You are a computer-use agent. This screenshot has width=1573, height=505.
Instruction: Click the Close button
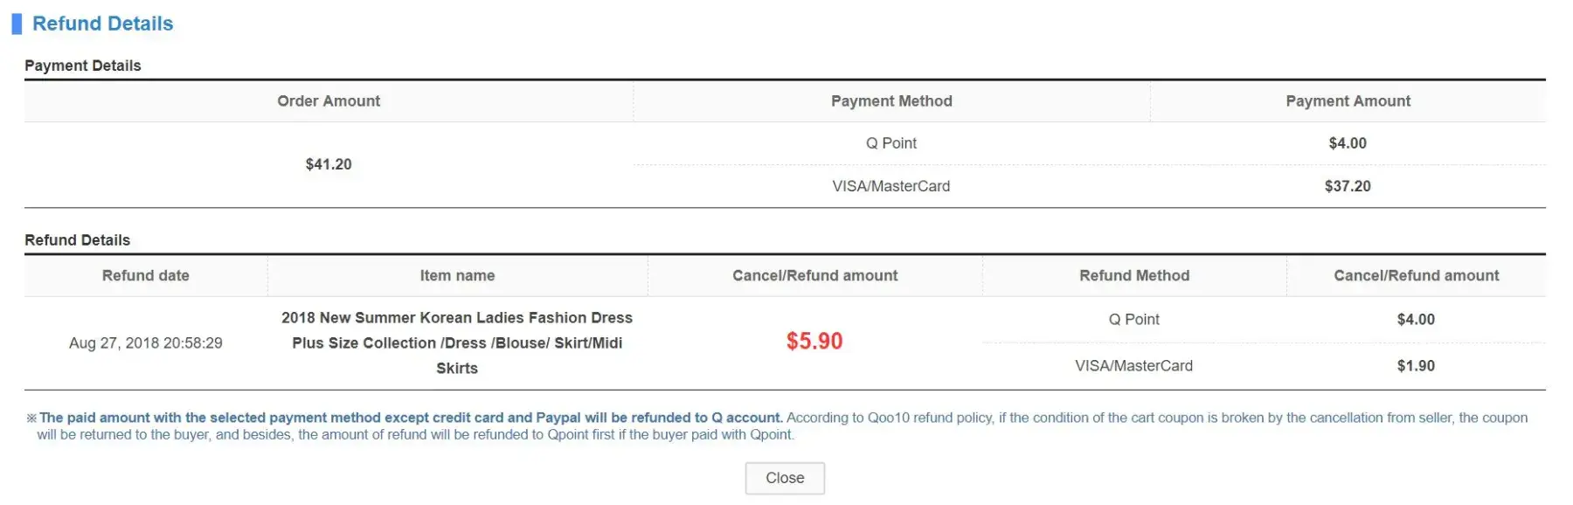784,478
